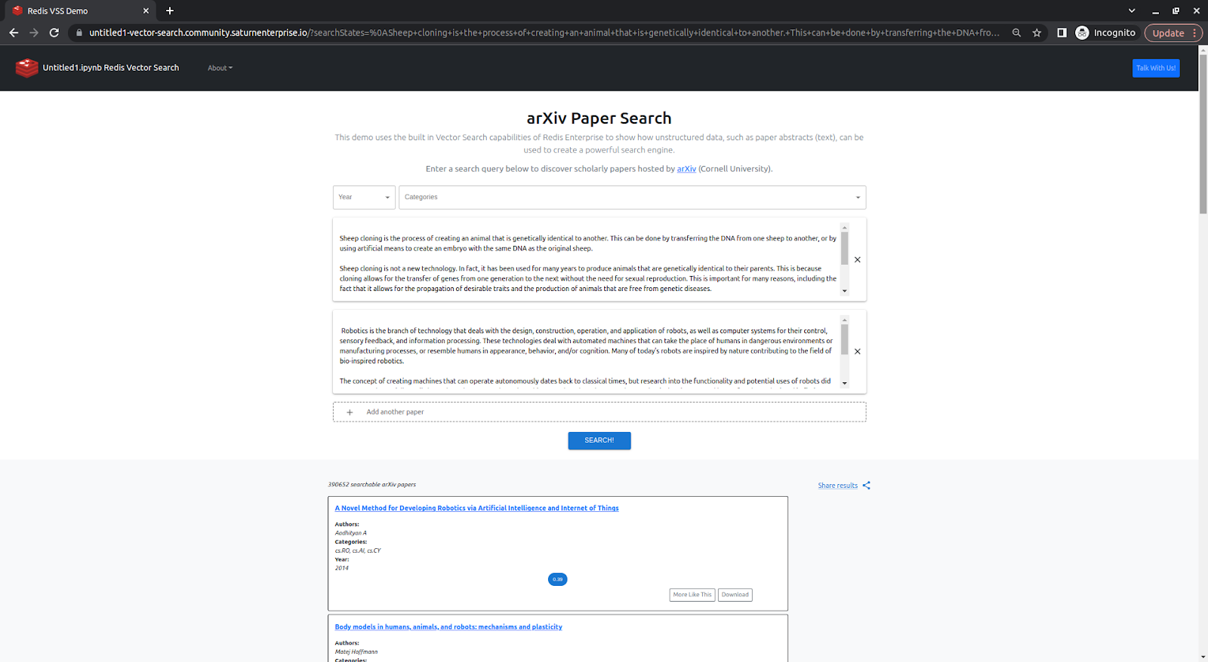Expand the Categories dropdown

tap(632, 198)
